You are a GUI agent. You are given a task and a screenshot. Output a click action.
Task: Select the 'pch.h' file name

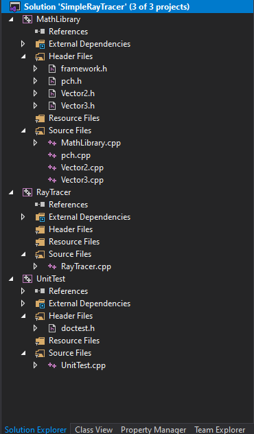(x=71, y=81)
